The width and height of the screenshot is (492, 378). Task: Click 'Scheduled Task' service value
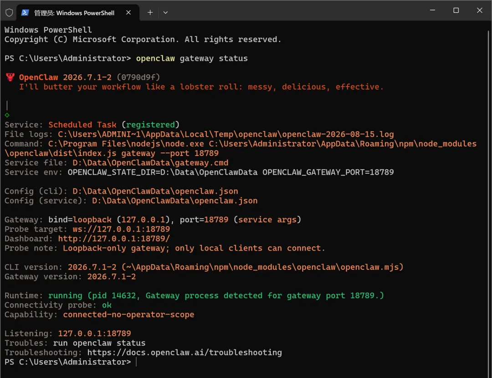(82, 124)
